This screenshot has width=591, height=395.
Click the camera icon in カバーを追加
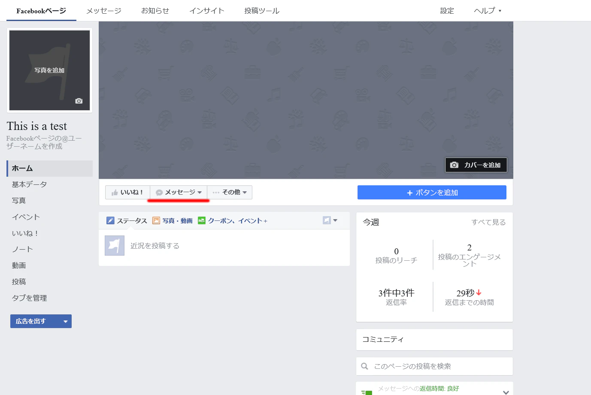click(x=454, y=165)
